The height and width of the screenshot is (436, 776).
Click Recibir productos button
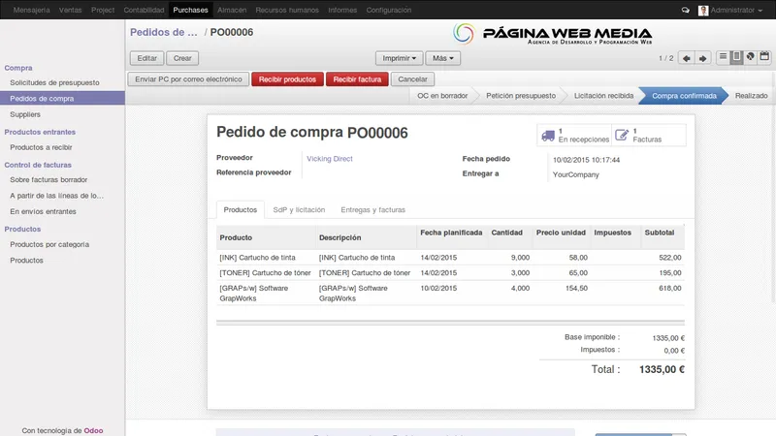pos(287,79)
